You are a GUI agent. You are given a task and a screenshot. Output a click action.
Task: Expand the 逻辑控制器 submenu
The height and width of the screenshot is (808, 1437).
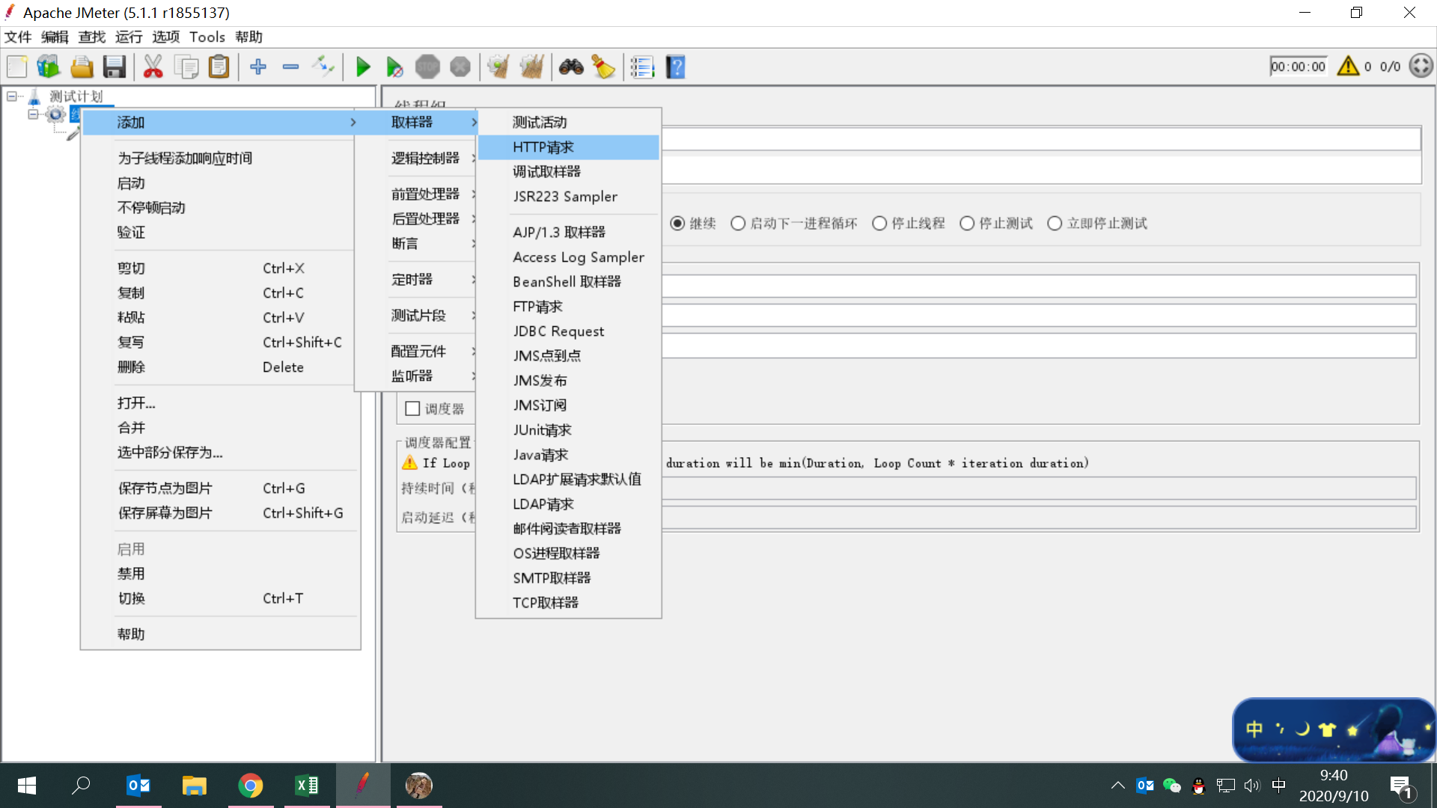point(427,159)
